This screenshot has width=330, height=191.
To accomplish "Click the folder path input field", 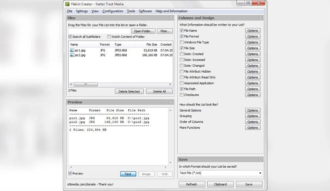I will (99, 31).
